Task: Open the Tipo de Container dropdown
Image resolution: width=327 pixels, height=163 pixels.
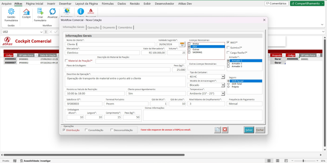Action: coord(223,77)
